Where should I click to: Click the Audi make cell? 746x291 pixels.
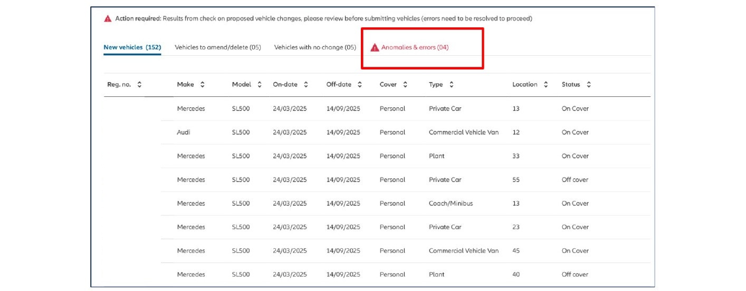[x=184, y=133]
